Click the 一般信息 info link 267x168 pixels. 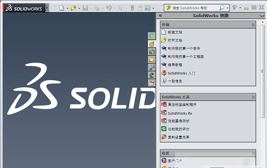[175, 81]
